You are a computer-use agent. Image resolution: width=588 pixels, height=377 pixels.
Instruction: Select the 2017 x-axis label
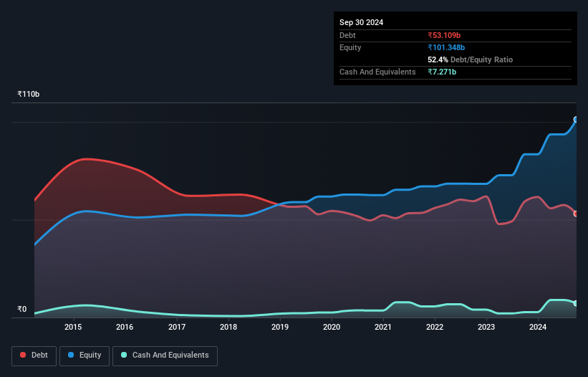[x=177, y=327]
